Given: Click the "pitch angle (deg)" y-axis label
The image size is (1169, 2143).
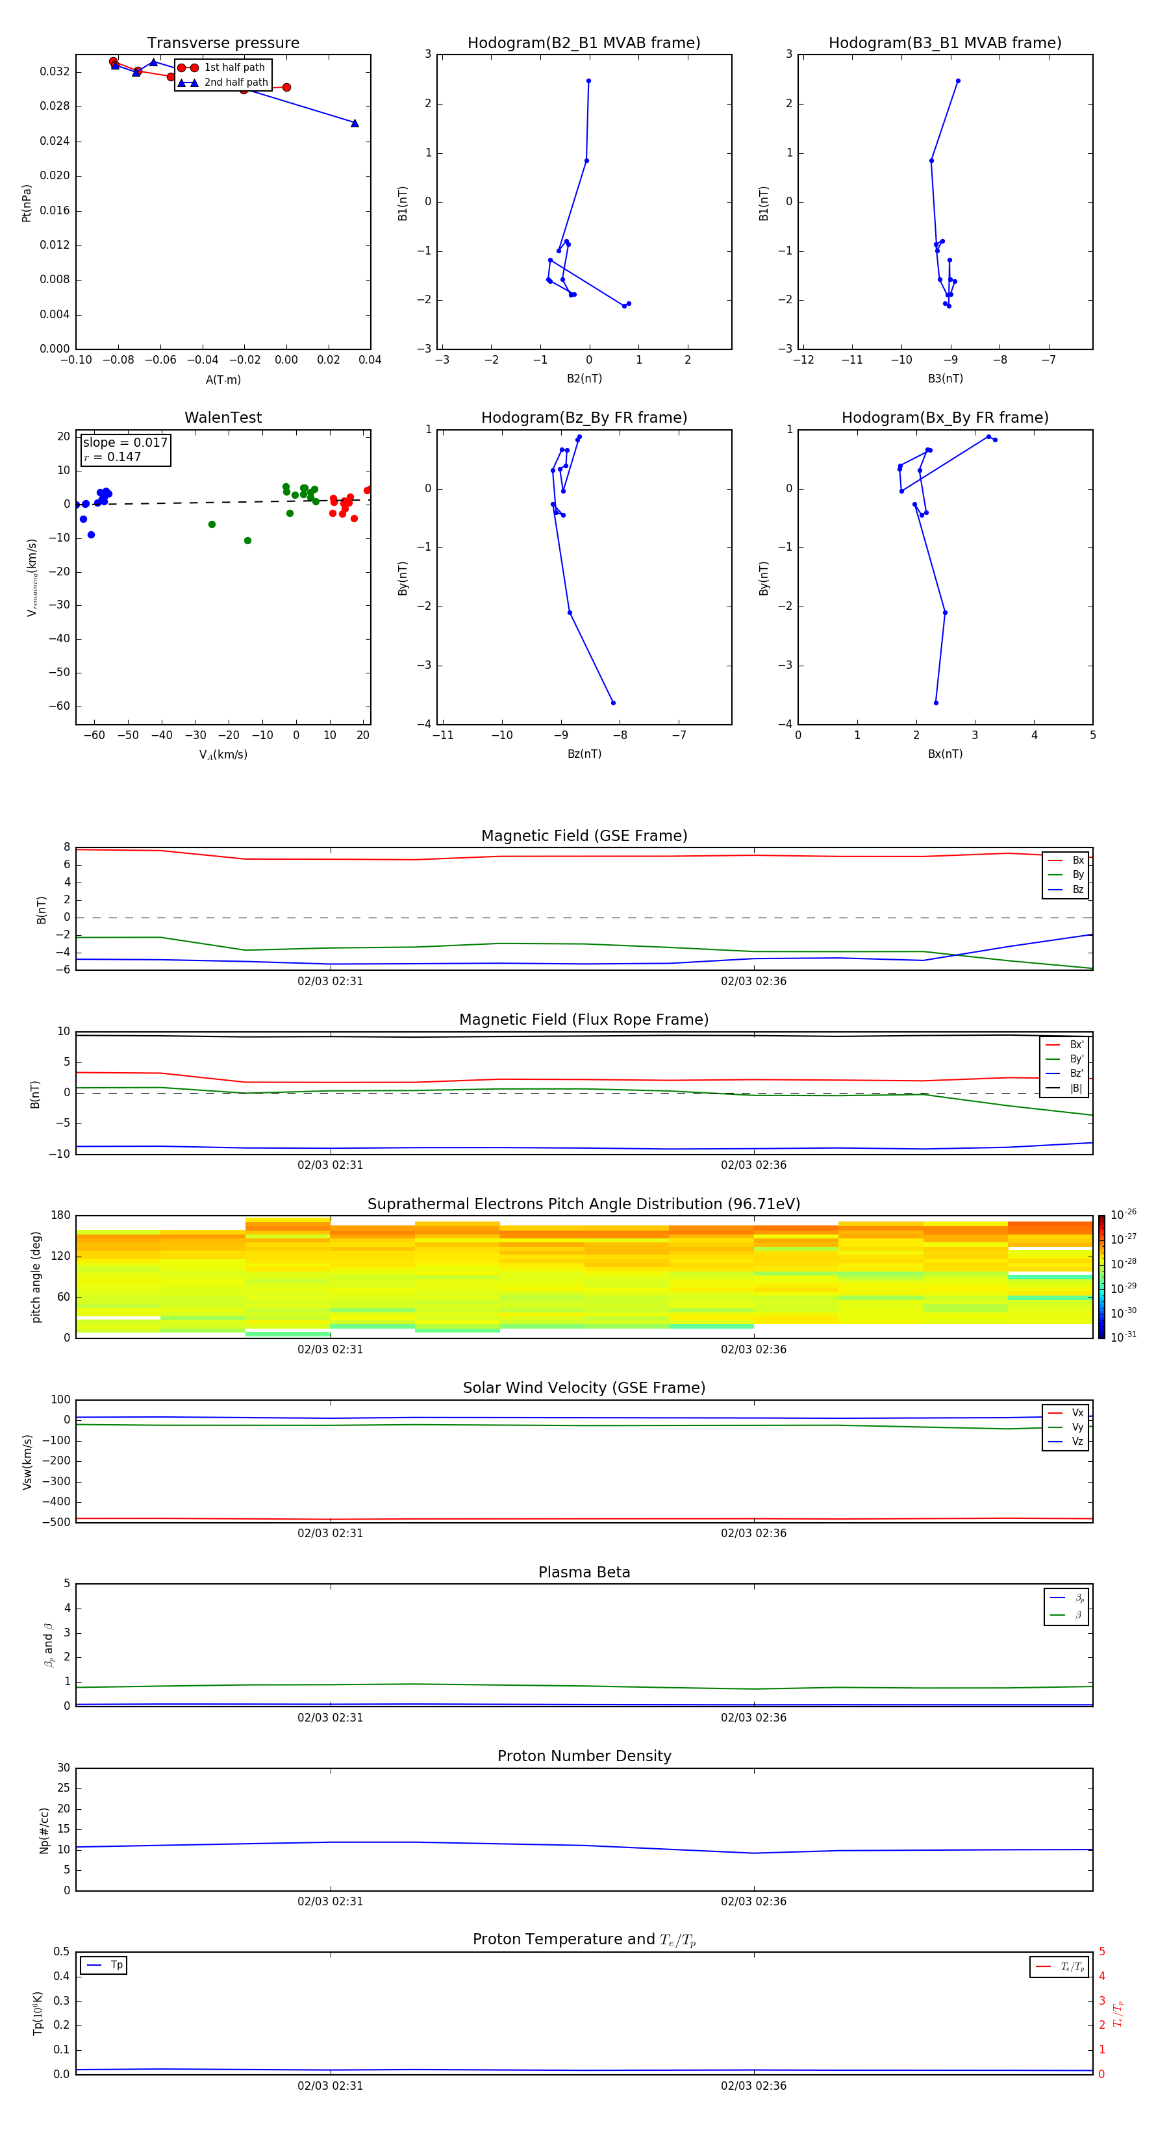Looking at the screenshot, I should tap(36, 1277).
